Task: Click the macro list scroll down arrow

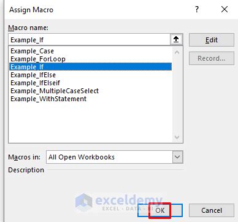Action: (177, 137)
